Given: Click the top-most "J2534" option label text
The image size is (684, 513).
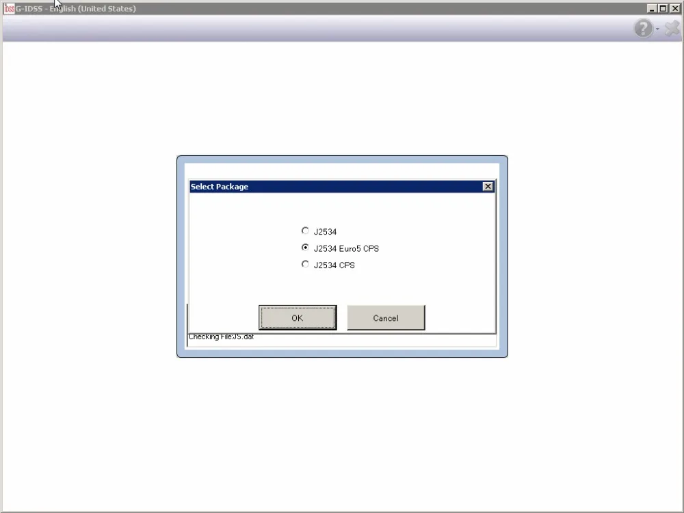Looking at the screenshot, I should click(325, 232).
